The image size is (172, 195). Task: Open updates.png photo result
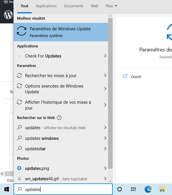pos(61,168)
